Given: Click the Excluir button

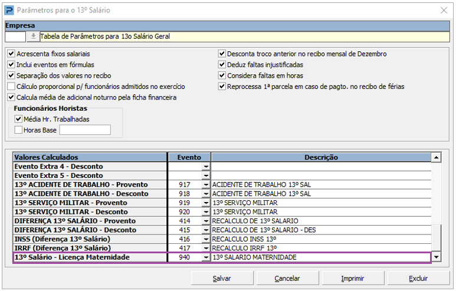Looking at the screenshot, I should pyautogui.click(x=418, y=279).
